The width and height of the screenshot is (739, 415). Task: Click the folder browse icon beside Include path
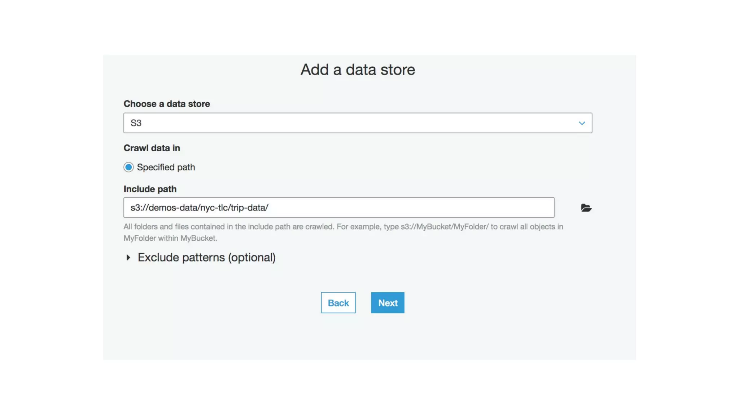(586, 208)
